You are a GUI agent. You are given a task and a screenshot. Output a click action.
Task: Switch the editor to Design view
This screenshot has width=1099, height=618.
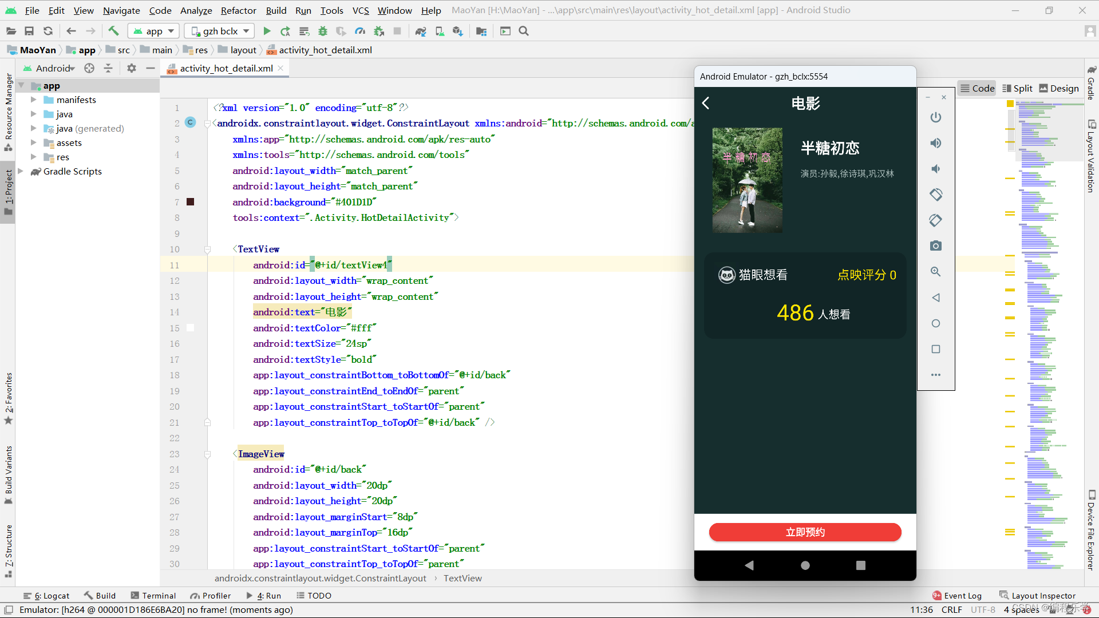pyautogui.click(x=1059, y=88)
